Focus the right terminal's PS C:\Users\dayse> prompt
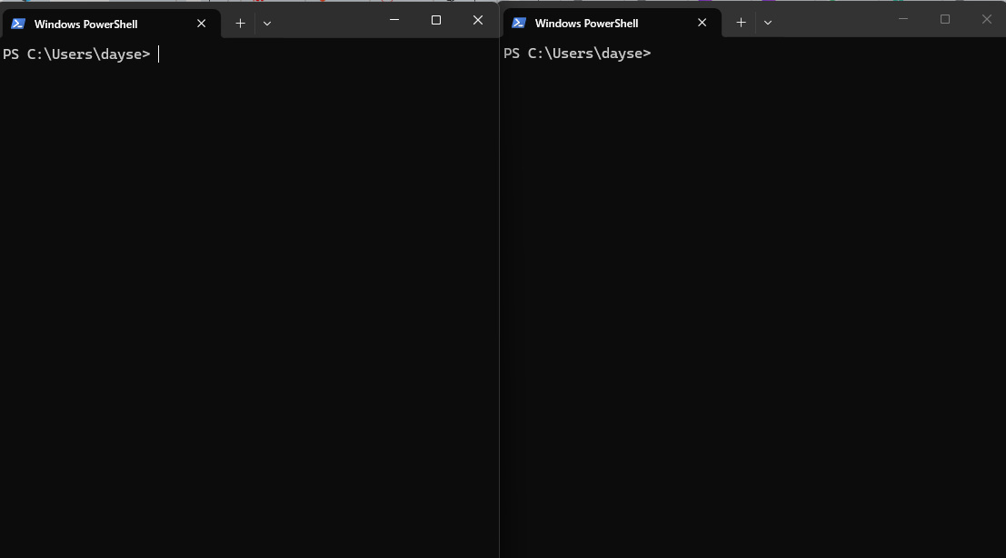The width and height of the screenshot is (1006, 558). click(577, 54)
